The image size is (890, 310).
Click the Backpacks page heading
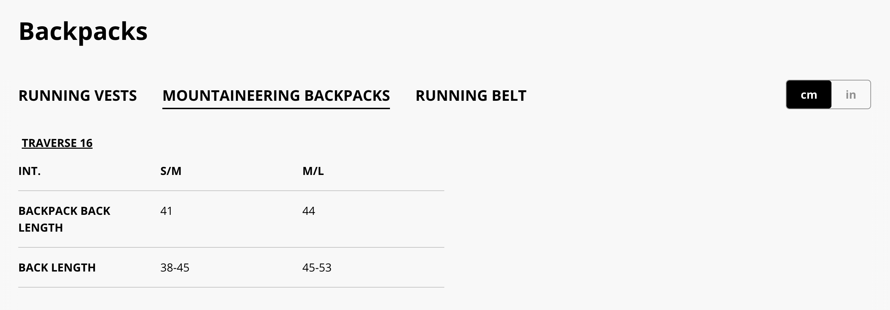tap(83, 31)
